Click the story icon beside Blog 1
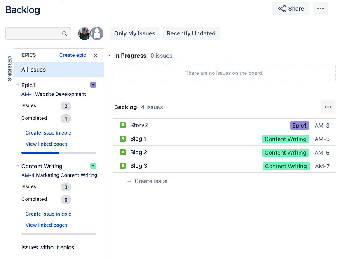Screen dimensions: 340x258 coord(123,139)
